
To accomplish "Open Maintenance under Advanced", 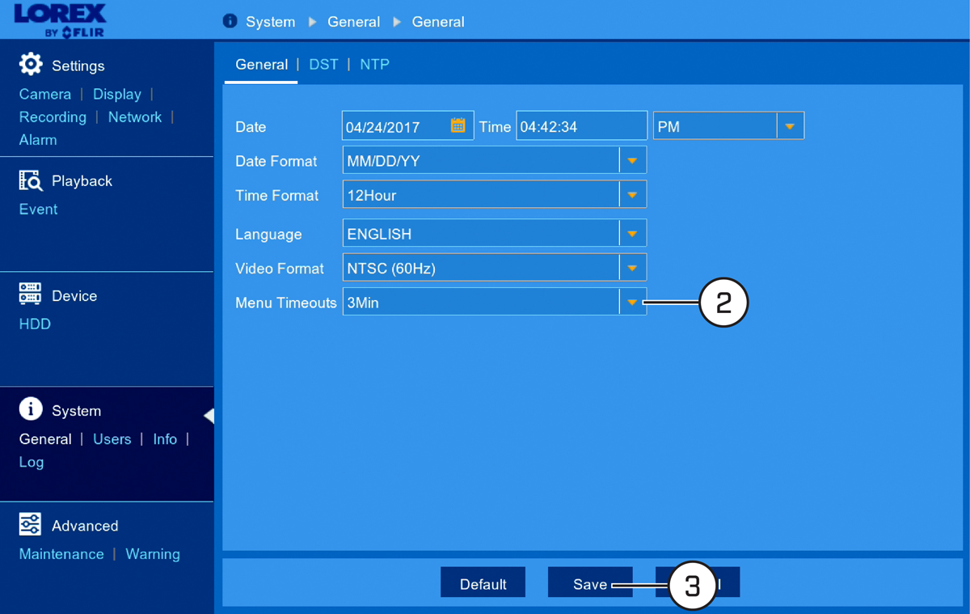I will tap(61, 553).
